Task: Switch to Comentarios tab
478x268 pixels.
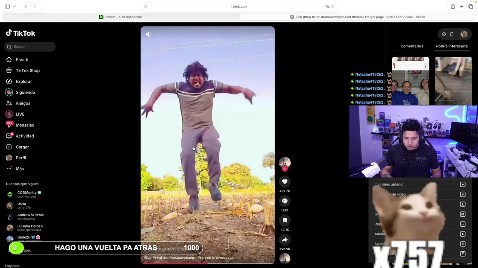Action: [x=412, y=46]
